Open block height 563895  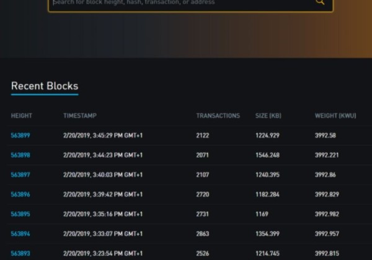coord(20,214)
